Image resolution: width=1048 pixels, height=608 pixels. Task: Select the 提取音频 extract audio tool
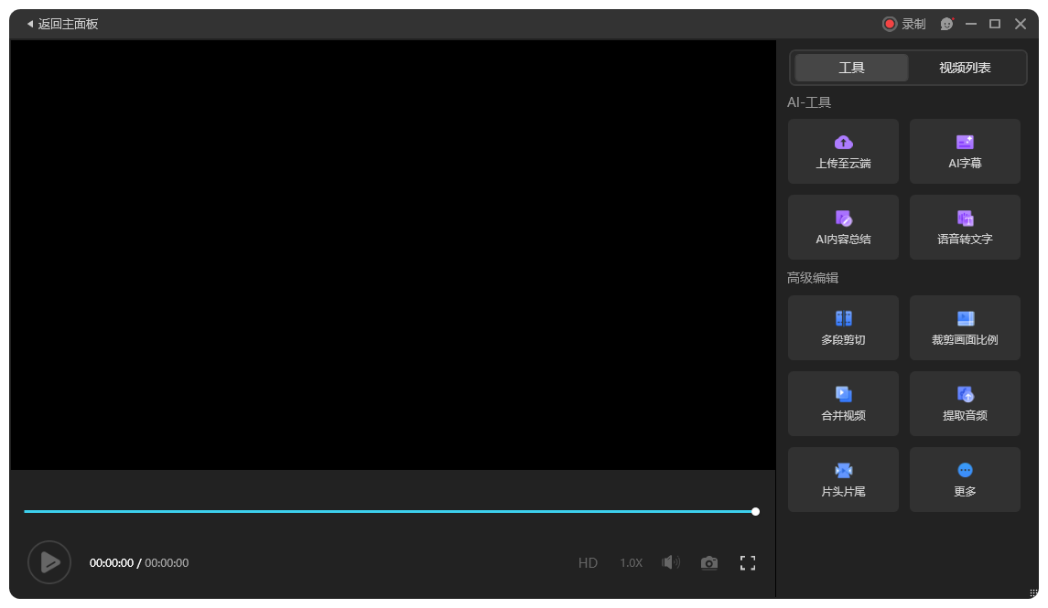point(965,404)
